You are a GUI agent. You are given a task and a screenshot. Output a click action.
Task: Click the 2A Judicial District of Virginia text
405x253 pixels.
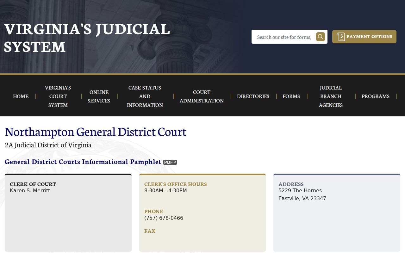pyautogui.click(x=48, y=145)
